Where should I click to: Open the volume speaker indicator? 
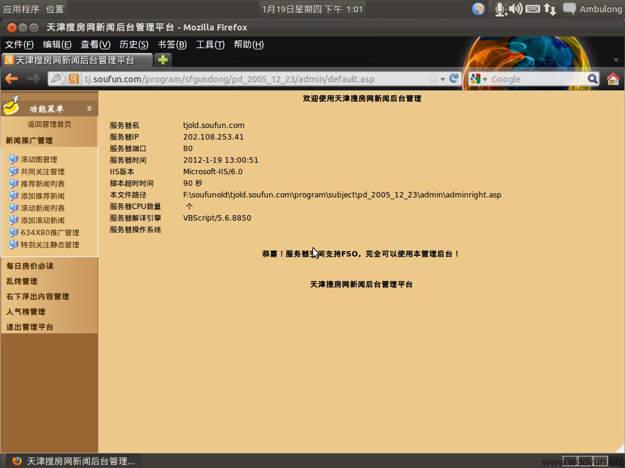[x=515, y=9]
